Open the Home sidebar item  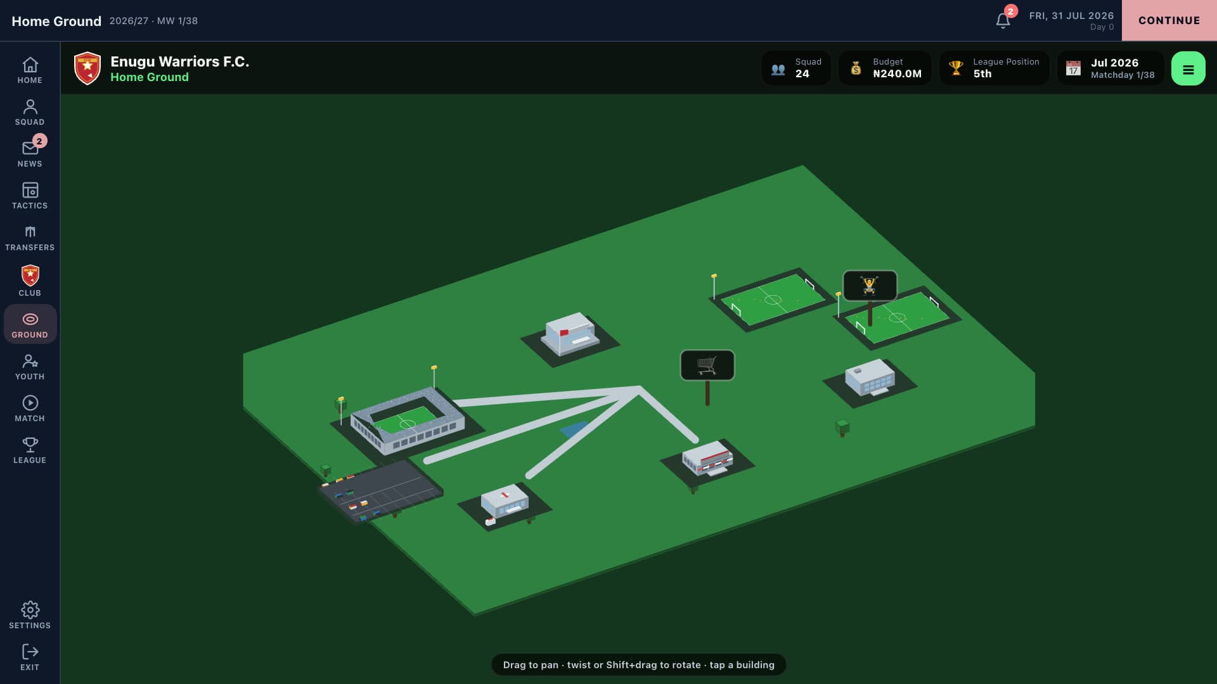(30, 71)
